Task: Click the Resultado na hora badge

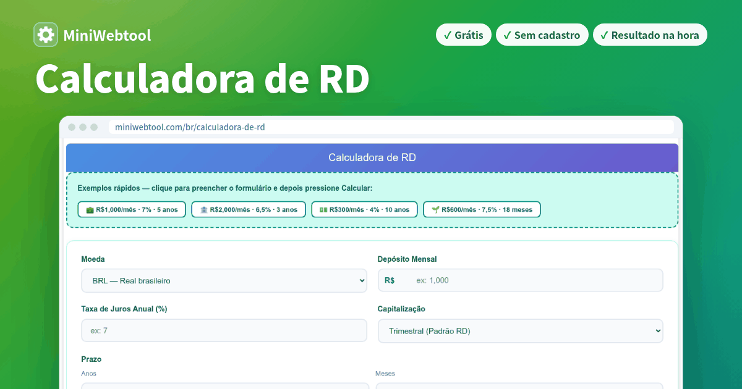Action: pos(650,35)
